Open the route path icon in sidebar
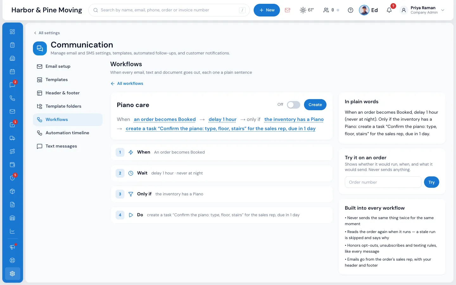Viewport: 456px width, 285px height. tap(12, 151)
